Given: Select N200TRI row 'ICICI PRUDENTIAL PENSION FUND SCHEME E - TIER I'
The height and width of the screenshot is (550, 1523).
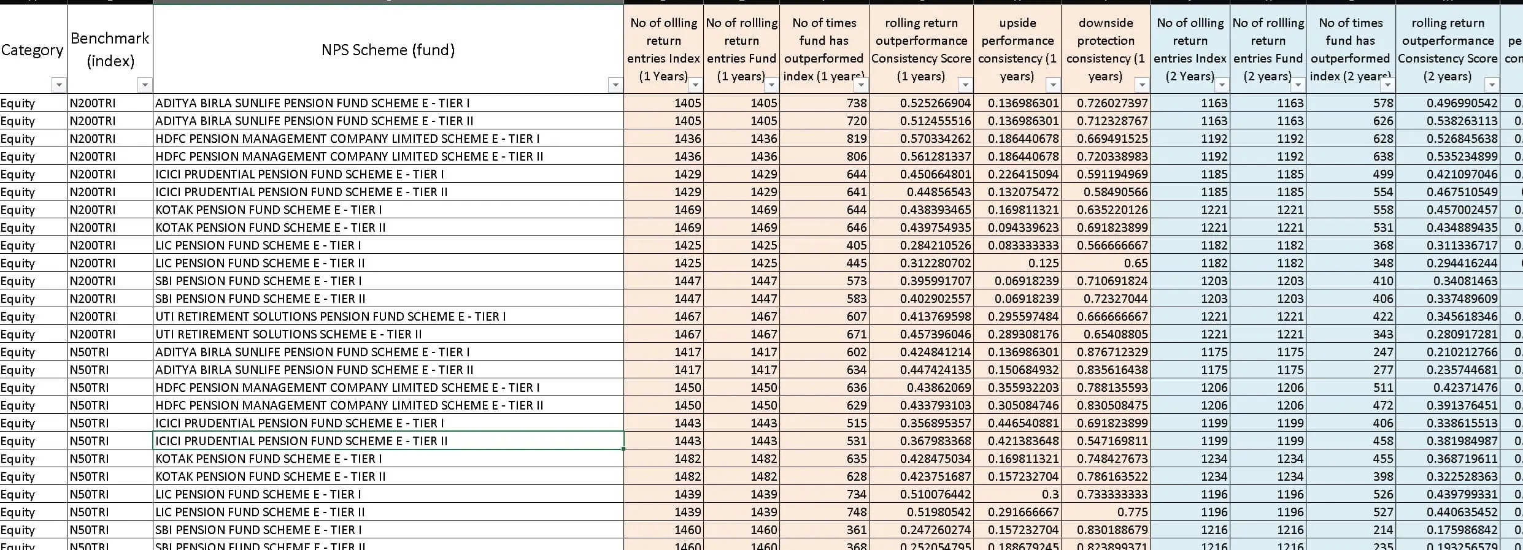Looking at the screenshot, I should tap(388, 174).
